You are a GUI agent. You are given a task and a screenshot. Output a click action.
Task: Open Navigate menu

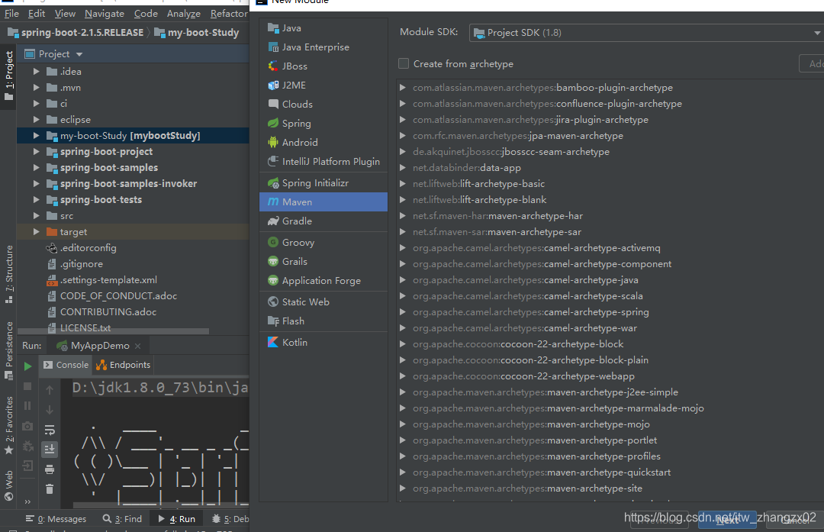click(105, 14)
